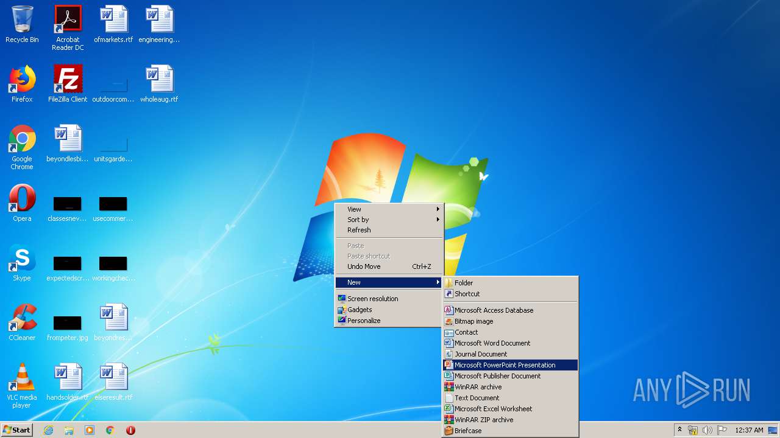This screenshot has width=780, height=438.
Task: Launch Opera browser desktop shortcut
Action: [x=22, y=203]
